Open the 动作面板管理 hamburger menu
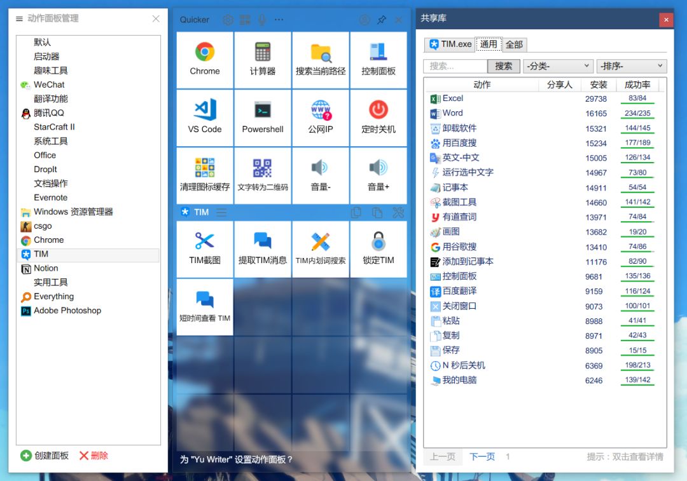 pyautogui.click(x=19, y=18)
